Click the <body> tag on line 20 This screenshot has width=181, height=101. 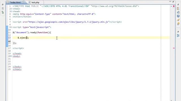pyautogui.click(x=16, y=56)
